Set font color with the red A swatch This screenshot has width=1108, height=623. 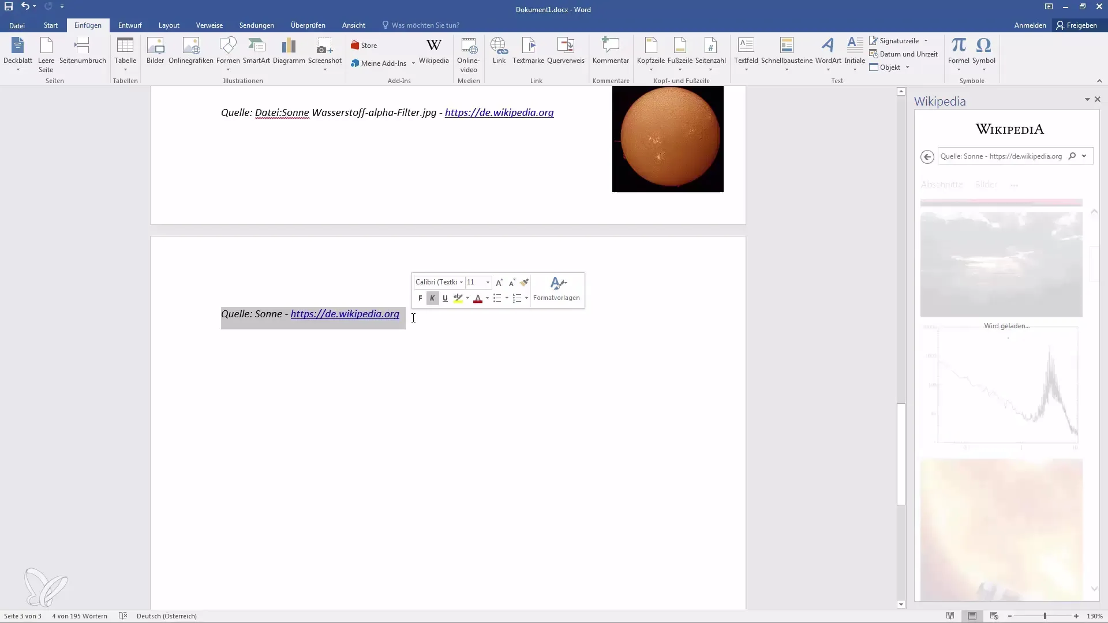(x=478, y=298)
